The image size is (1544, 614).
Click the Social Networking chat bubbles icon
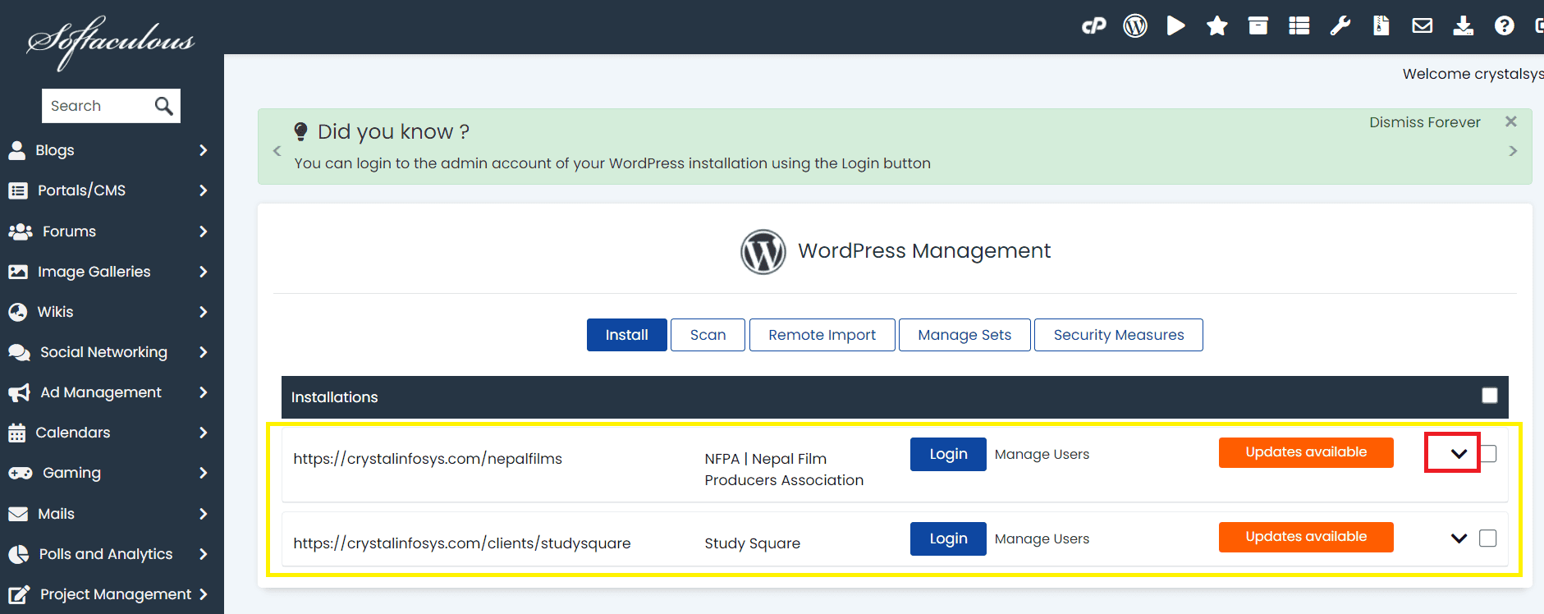tap(19, 352)
